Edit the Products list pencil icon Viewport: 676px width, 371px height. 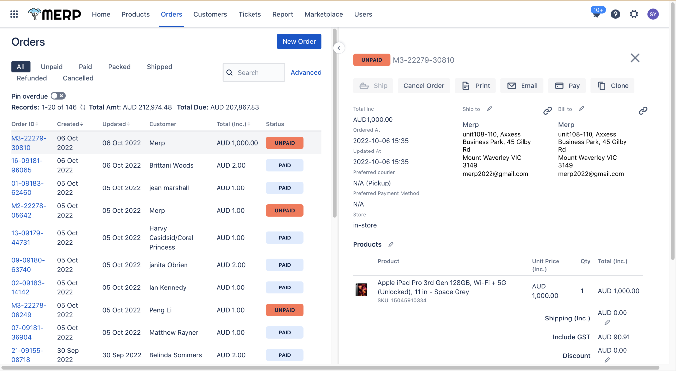point(391,244)
